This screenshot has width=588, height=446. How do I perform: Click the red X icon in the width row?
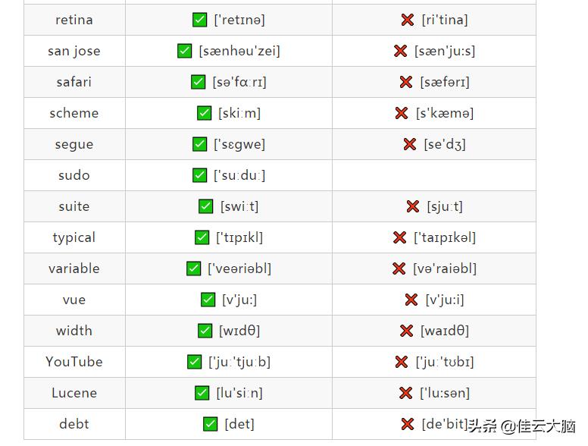(x=406, y=331)
